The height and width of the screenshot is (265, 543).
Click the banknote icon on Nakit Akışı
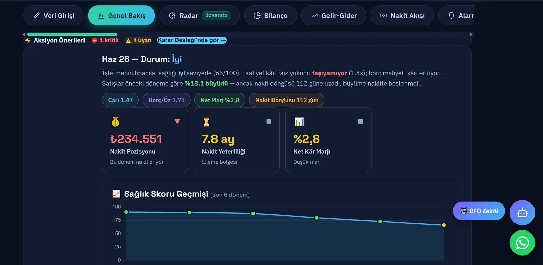tap(383, 16)
